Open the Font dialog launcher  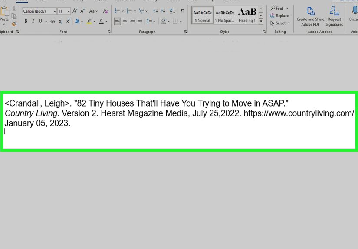[x=109, y=32]
